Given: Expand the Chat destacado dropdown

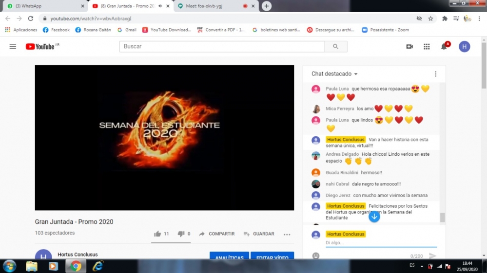Looking at the screenshot, I should click(334, 74).
